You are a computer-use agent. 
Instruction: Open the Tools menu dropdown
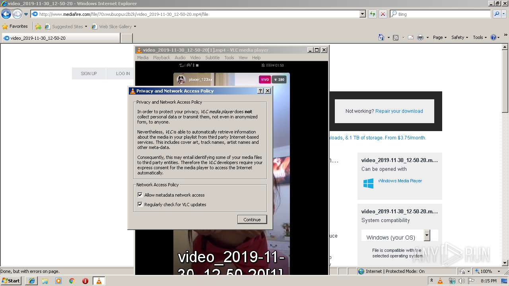click(480, 37)
